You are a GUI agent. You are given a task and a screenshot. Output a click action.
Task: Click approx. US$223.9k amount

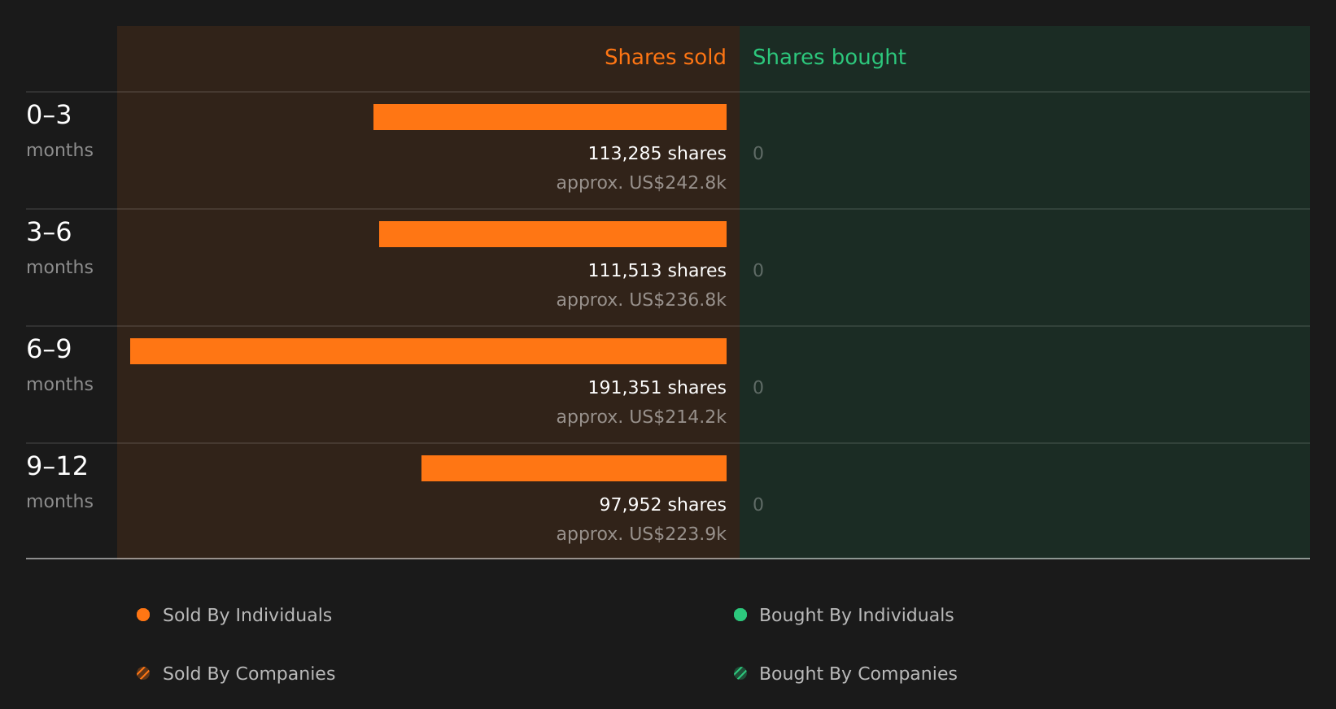click(641, 534)
